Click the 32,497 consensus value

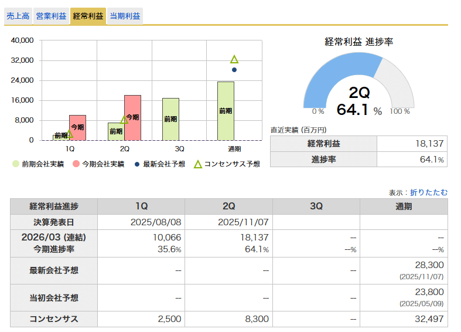(429, 319)
